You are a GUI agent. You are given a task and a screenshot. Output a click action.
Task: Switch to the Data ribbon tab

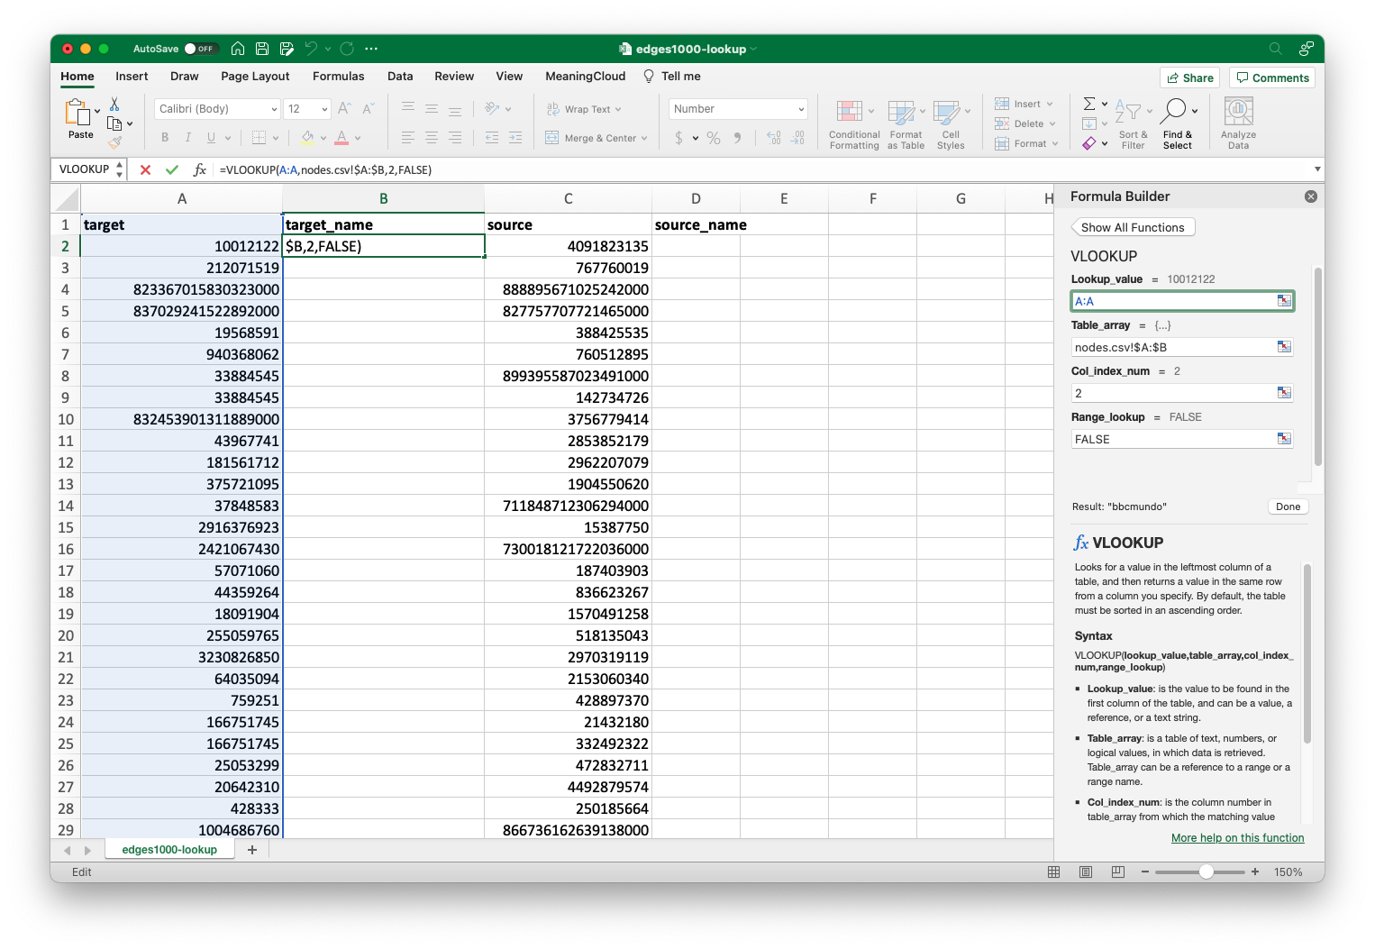pos(400,77)
